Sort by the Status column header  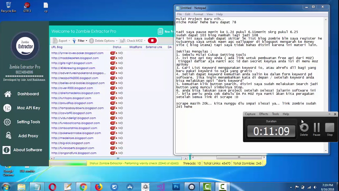click(117, 47)
